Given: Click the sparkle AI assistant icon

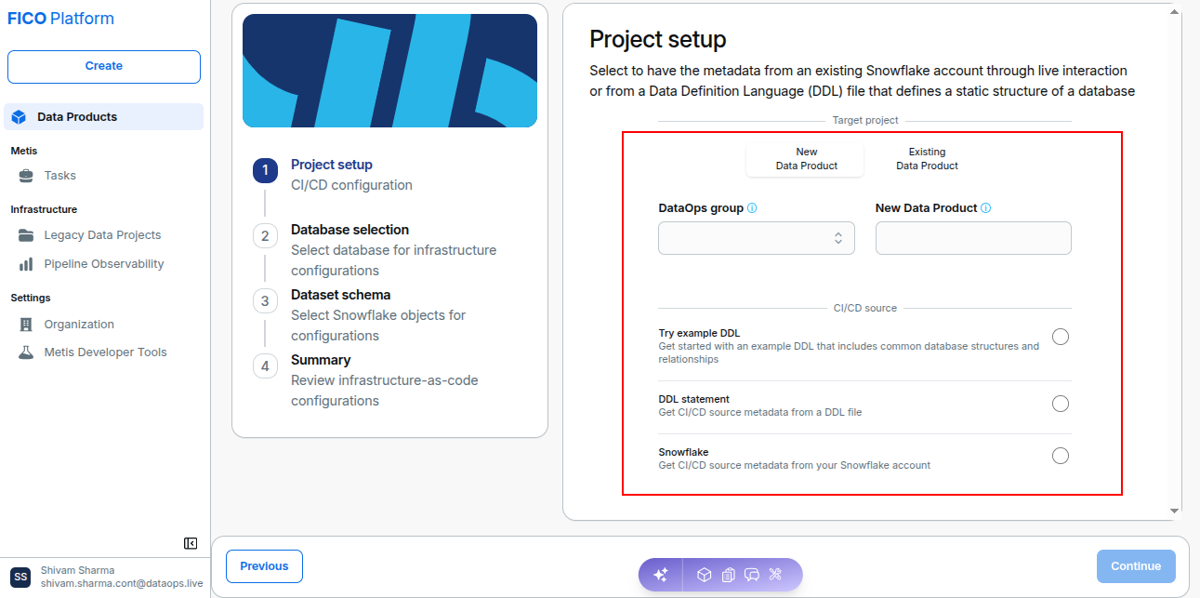Looking at the screenshot, I should [x=661, y=575].
